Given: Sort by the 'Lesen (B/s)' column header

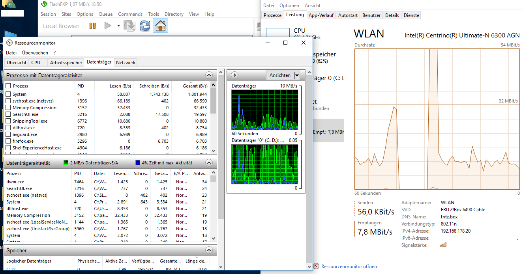Looking at the screenshot, I should (x=120, y=86).
